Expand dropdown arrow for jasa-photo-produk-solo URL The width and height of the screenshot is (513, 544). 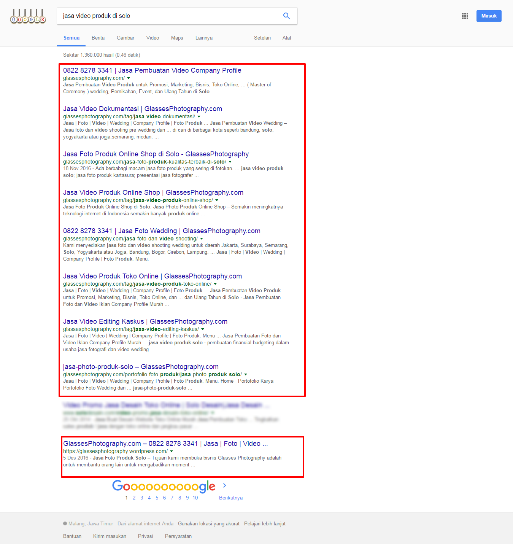[246, 375]
